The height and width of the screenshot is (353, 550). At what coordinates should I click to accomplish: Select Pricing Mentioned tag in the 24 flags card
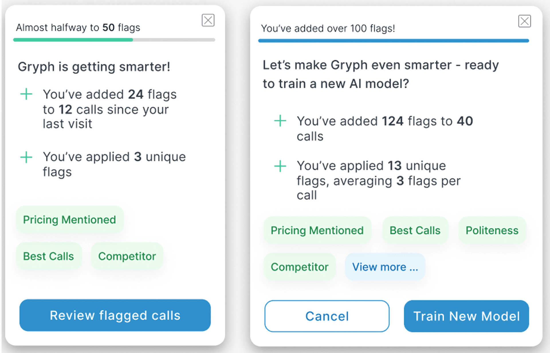click(x=70, y=220)
